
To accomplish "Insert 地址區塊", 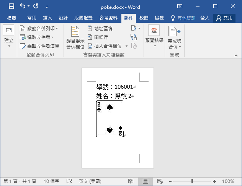I will tap(100, 29).
